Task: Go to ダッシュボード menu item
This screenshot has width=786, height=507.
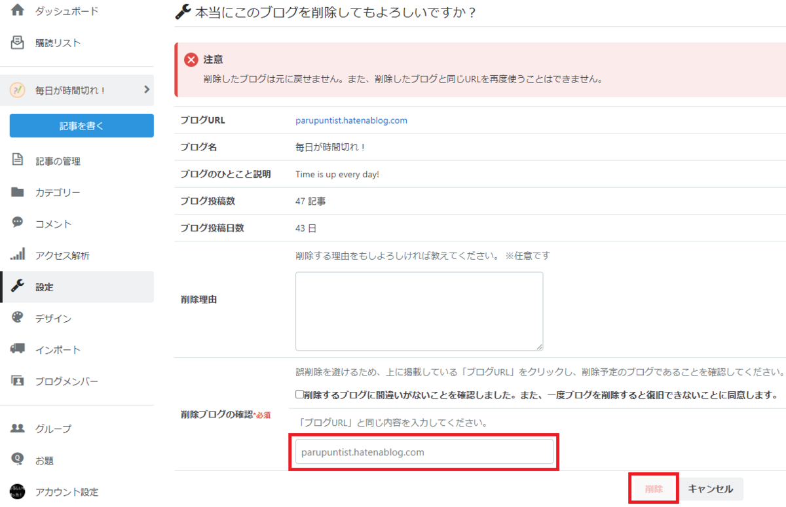Action: click(67, 11)
